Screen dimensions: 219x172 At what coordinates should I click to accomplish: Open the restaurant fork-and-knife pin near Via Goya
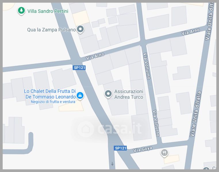[x=164, y=153]
